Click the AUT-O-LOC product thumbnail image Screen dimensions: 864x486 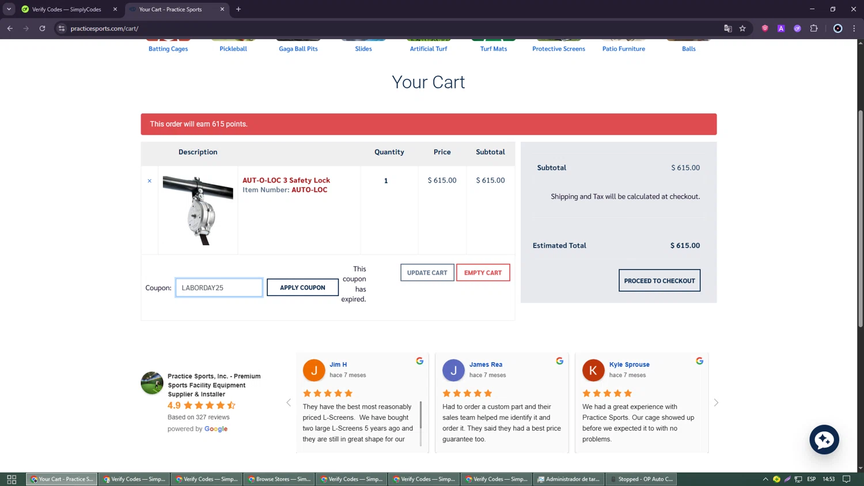pyautogui.click(x=198, y=210)
